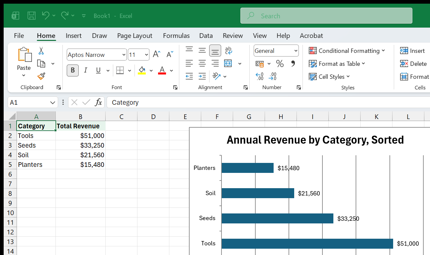This screenshot has height=255, width=430.
Task: Open Cell Styles gallery
Action: (329, 77)
